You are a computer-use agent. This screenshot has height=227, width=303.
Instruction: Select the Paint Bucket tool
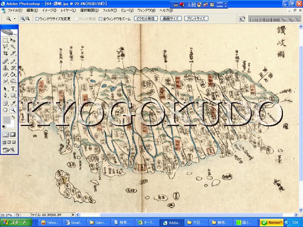[x=13, y=74]
